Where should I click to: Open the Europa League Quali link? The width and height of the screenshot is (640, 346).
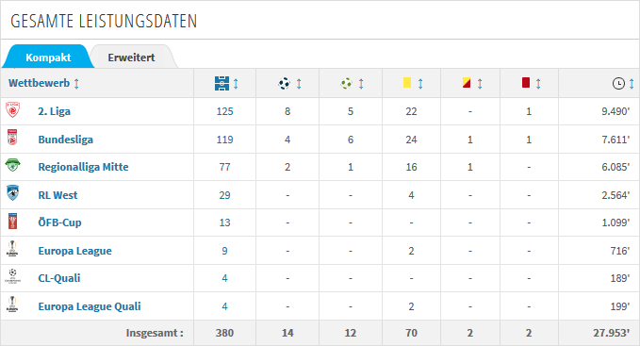click(90, 306)
